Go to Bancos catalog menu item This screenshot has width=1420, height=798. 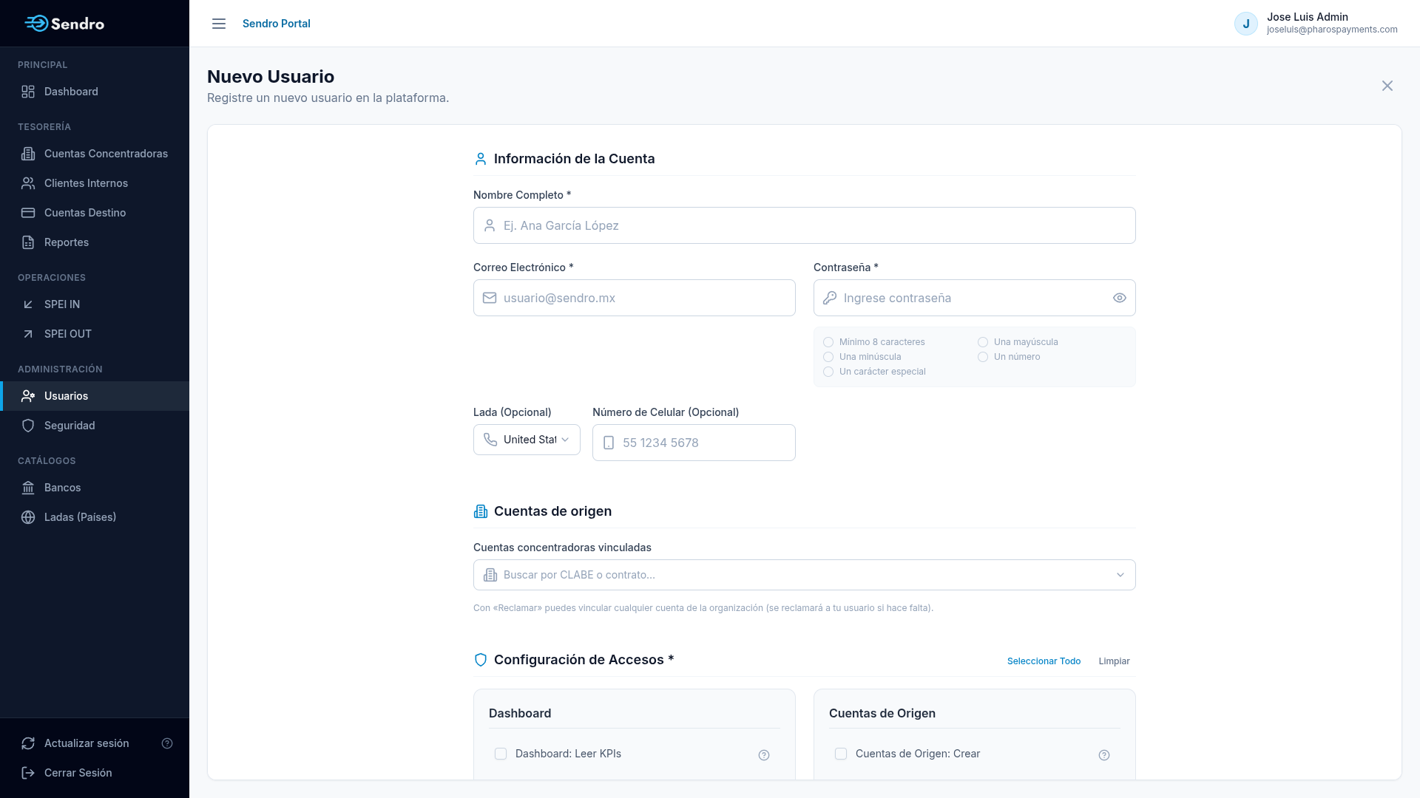pos(95,488)
